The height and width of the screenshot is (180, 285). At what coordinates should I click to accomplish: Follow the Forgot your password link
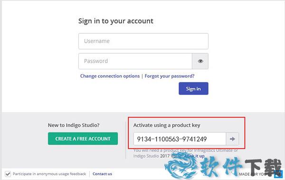pos(170,76)
